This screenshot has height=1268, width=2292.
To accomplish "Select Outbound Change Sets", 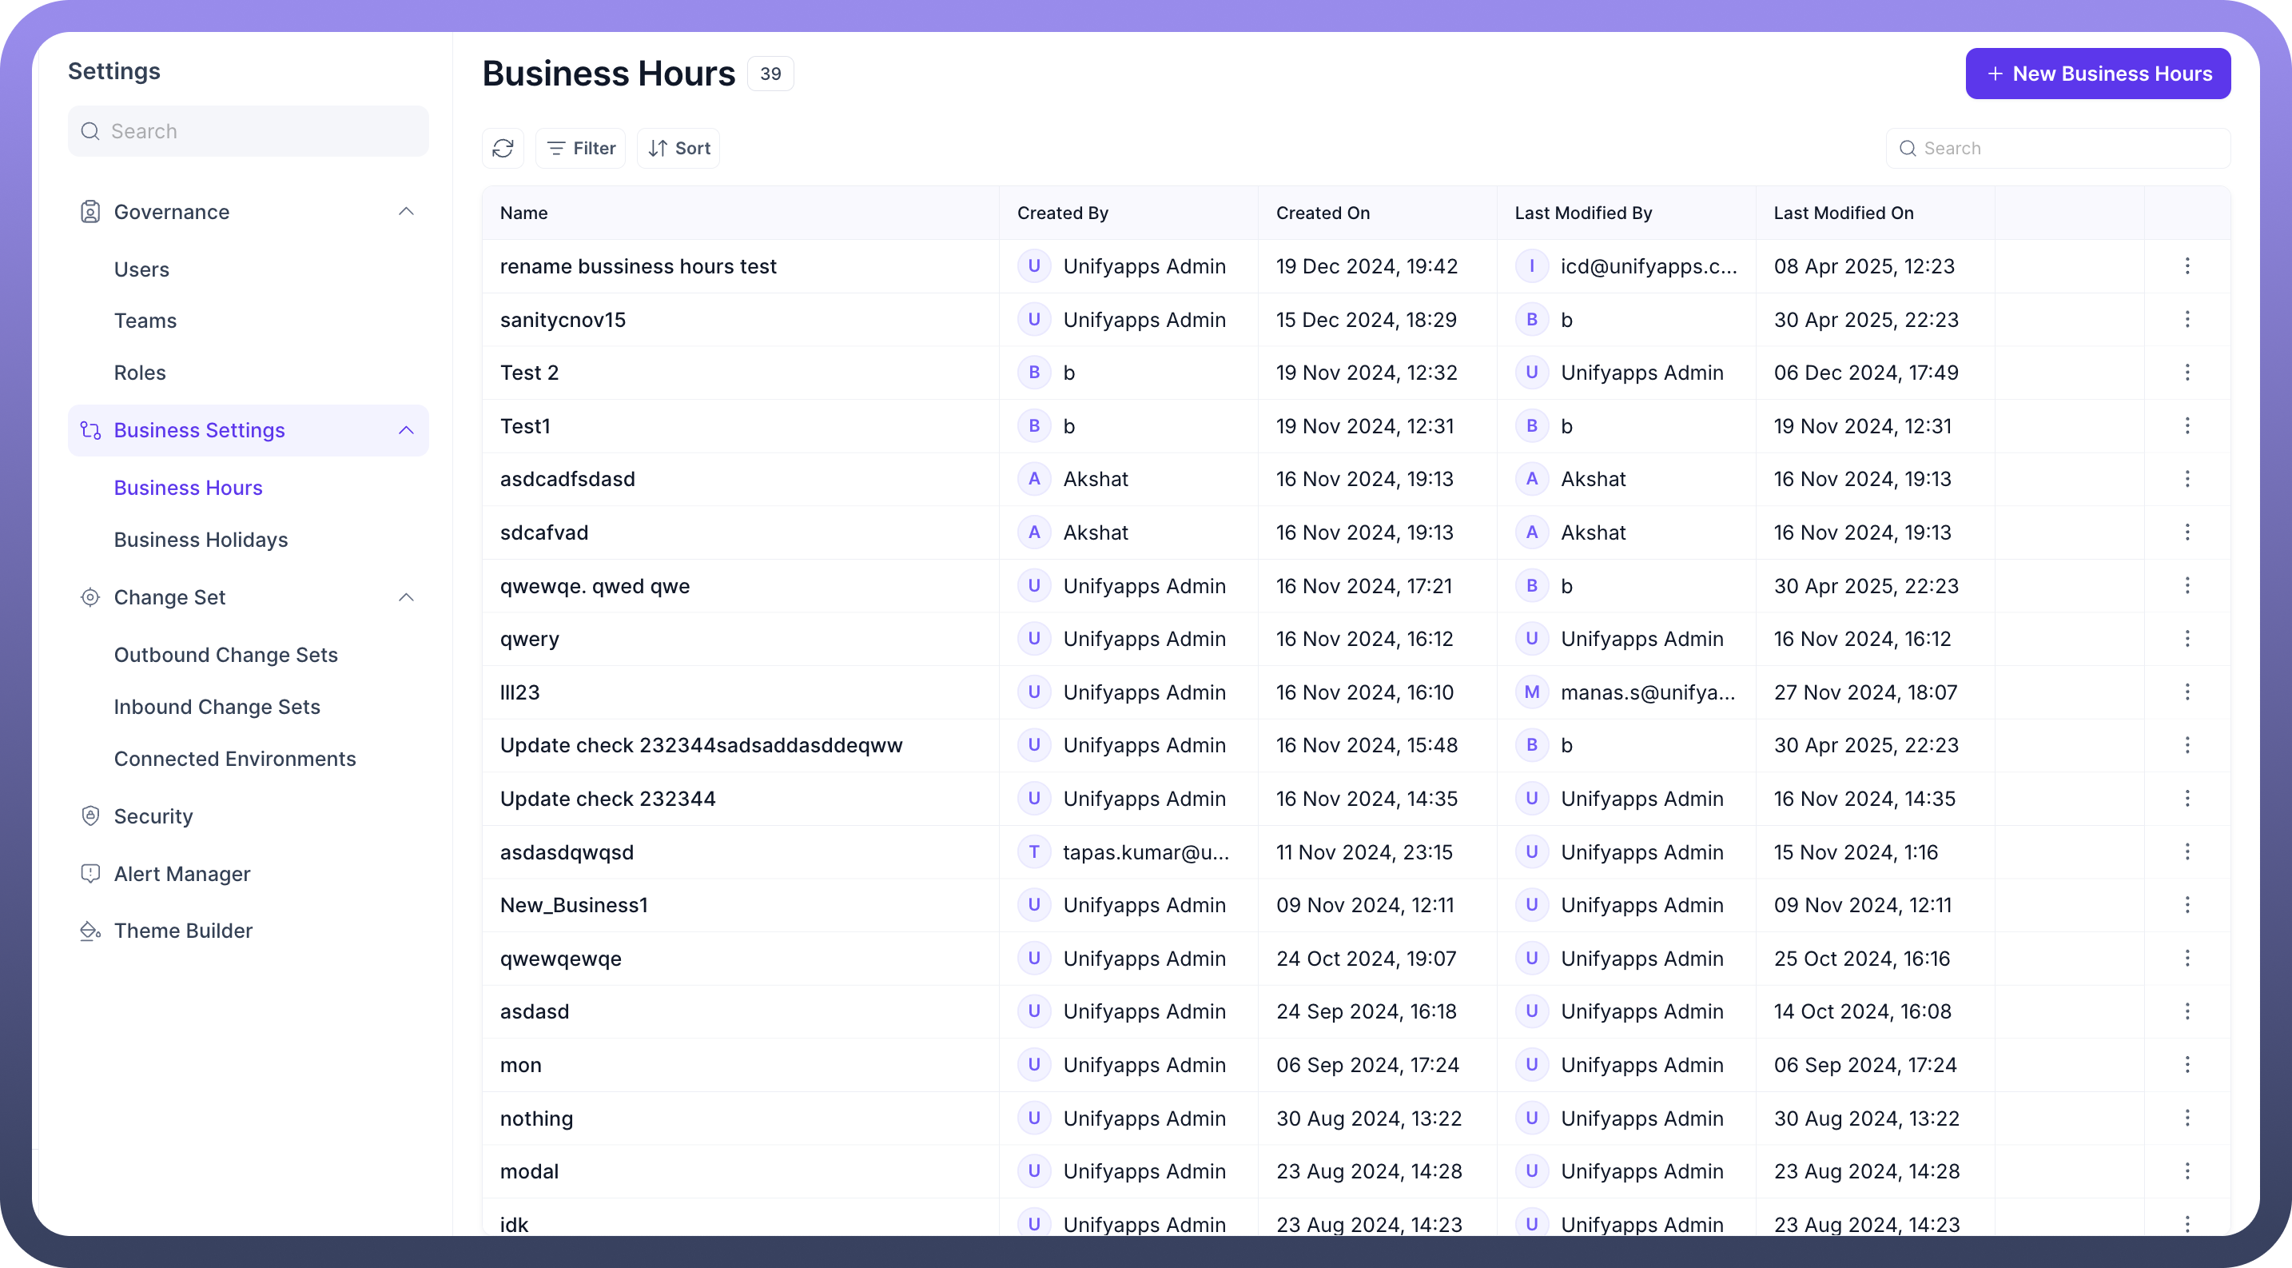I will pyautogui.click(x=226, y=655).
